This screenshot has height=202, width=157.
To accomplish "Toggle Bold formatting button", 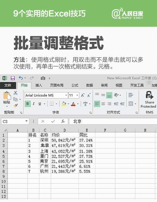I will pos(28,104).
